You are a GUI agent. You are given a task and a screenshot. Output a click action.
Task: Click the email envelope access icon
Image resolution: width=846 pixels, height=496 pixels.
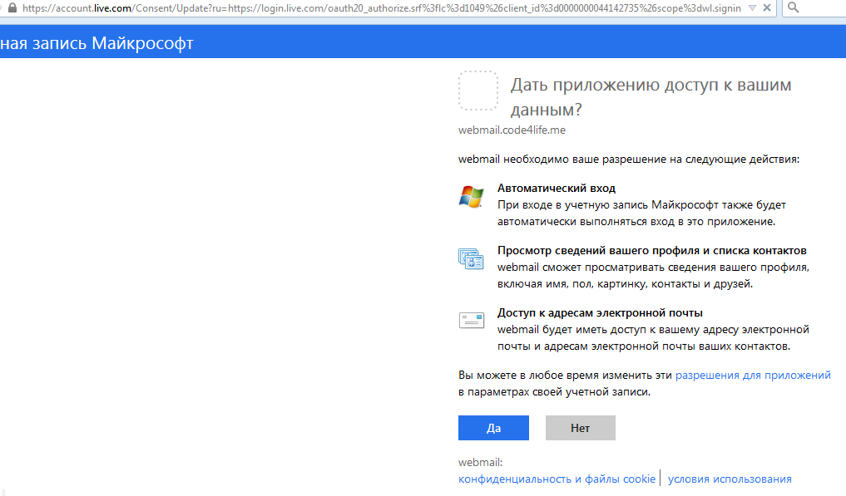click(472, 320)
